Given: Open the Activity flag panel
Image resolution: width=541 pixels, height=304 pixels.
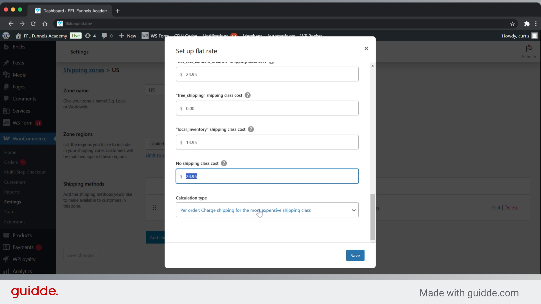Looking at the screenshot, I should [529, 52].
